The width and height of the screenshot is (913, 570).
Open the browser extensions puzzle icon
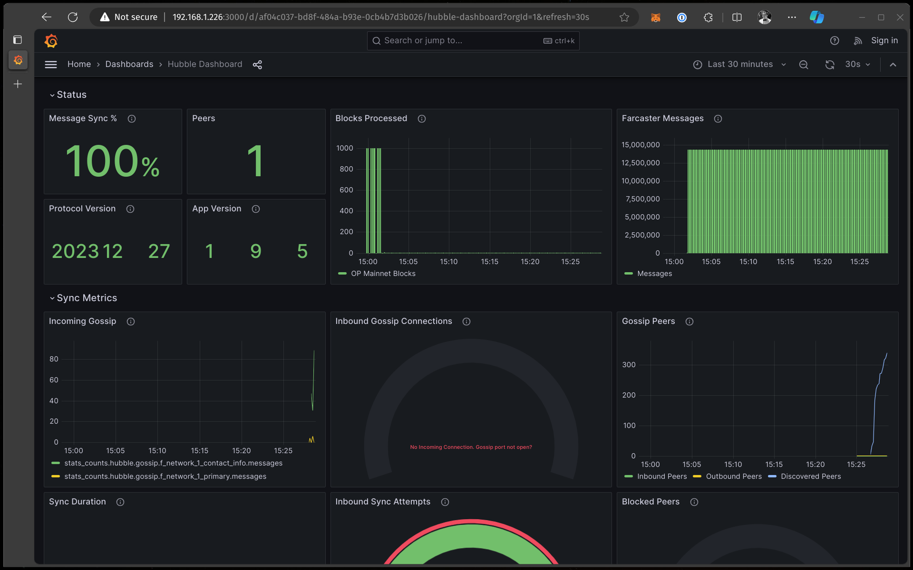pos(708,17)
